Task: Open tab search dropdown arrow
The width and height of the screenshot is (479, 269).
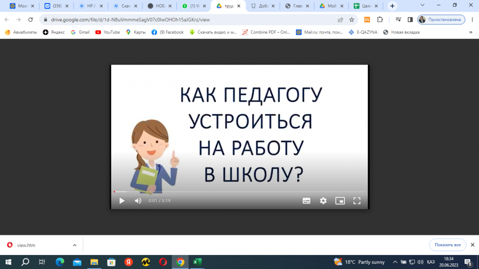Action: tap(422, 6)
